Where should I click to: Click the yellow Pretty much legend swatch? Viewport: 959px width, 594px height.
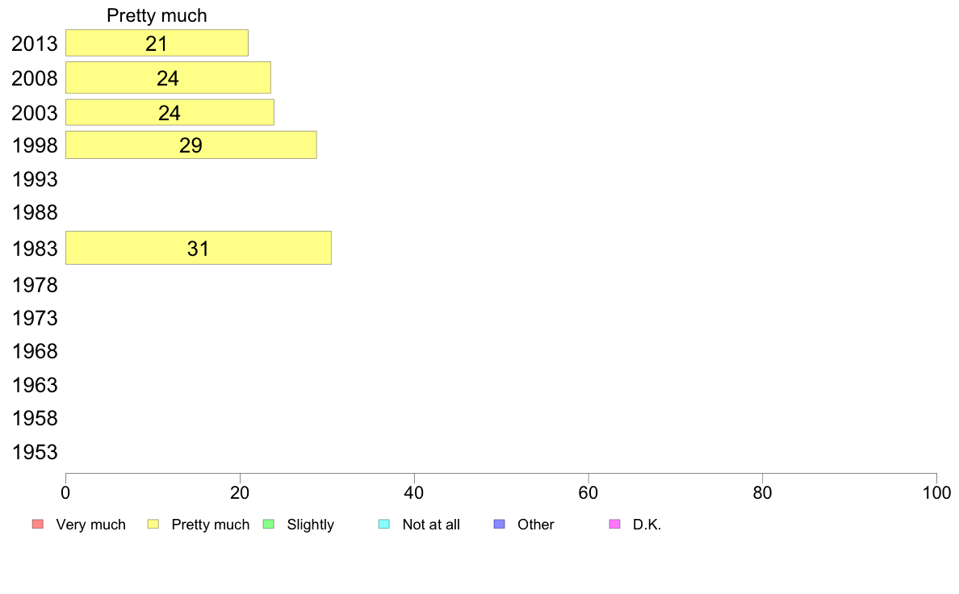[x=153, y=525]
